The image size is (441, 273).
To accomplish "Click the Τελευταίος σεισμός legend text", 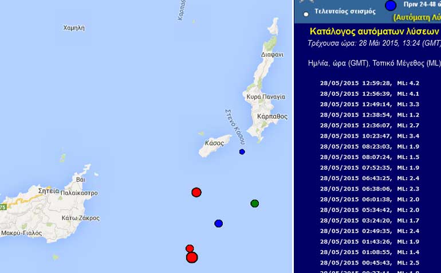I will tap(345, 11).
